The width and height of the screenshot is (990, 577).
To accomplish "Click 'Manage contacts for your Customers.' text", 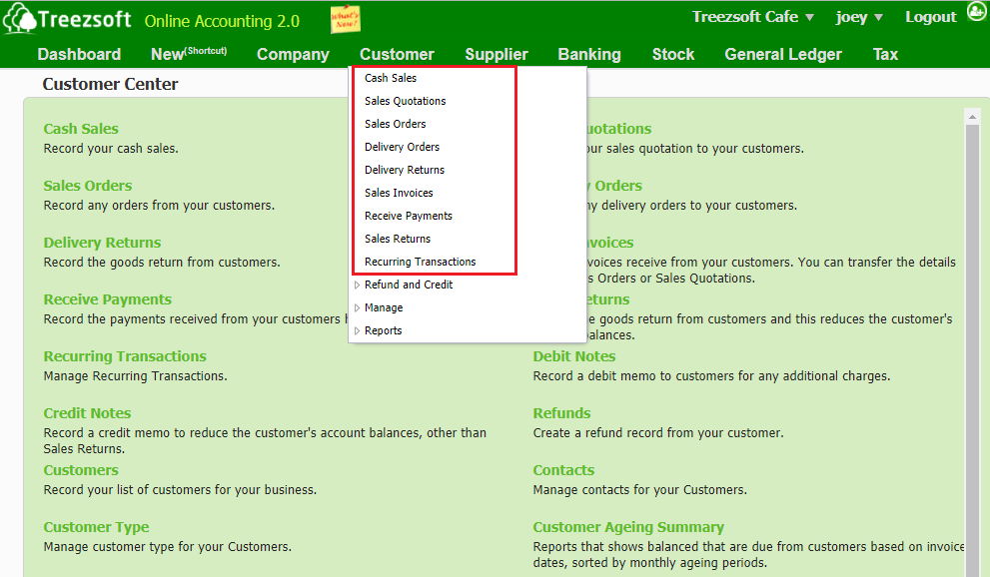I will 639,490.
